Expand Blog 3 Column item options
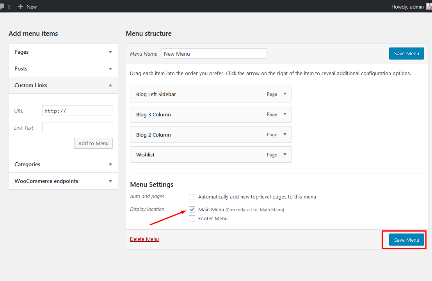The width and height of the screenshot is (432, 281). [x=285, y=114]
